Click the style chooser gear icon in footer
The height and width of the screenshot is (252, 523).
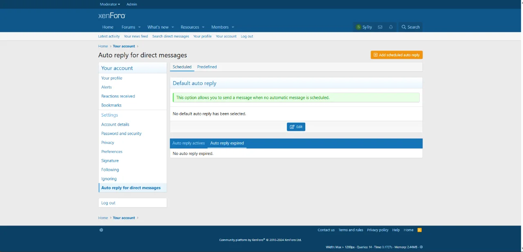click(x=101, y=230)
